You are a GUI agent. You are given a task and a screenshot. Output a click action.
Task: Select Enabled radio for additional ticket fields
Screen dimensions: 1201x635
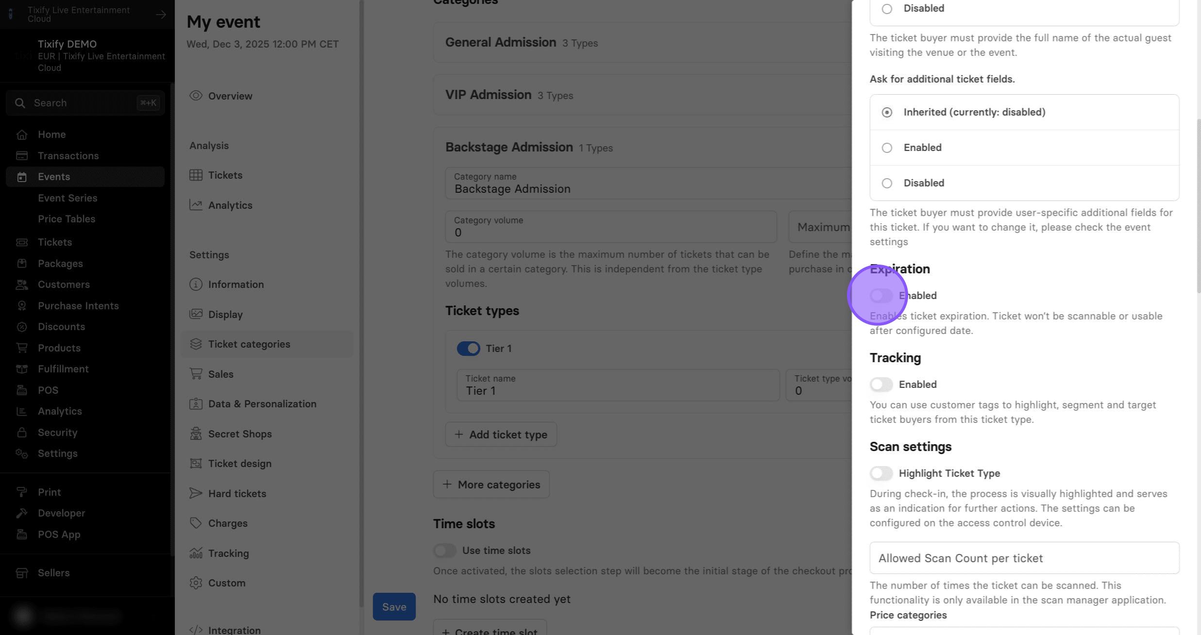pyautogui.click(x=887, y=148)
